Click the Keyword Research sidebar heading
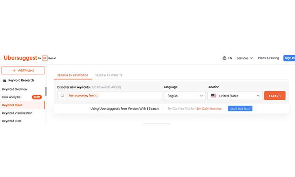 tap(21, 80)
